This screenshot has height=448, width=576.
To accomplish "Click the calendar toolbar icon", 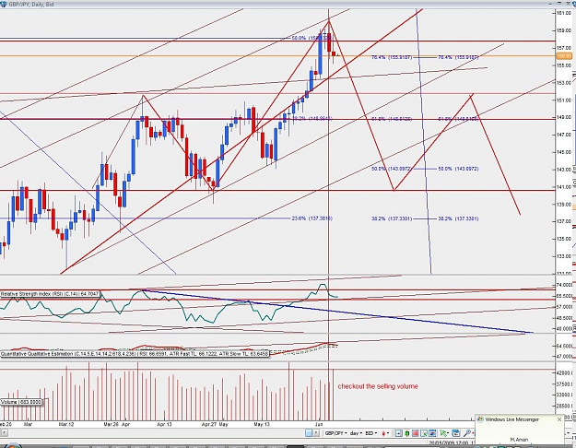I will [x=456, y=433].
